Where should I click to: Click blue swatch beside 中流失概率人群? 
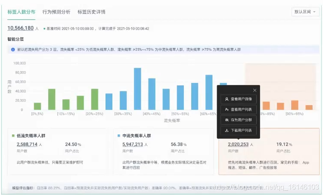pos(119,136)
